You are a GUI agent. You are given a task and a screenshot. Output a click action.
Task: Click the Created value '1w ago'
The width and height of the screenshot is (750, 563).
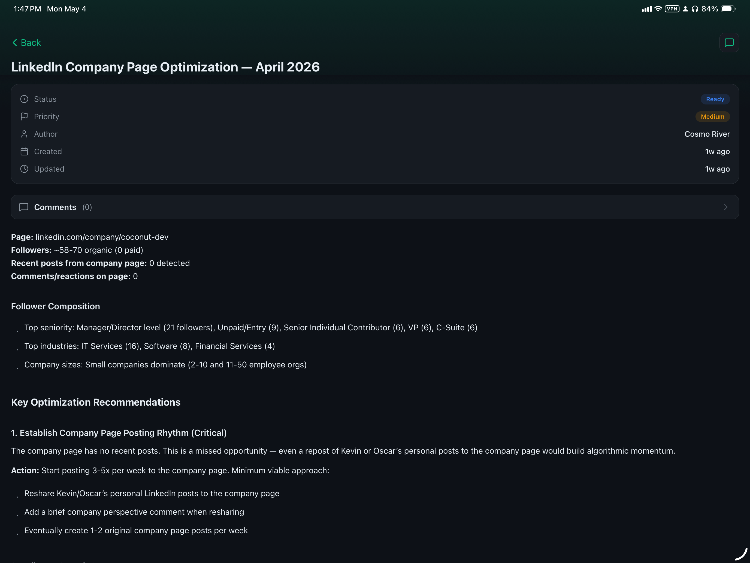717,151
